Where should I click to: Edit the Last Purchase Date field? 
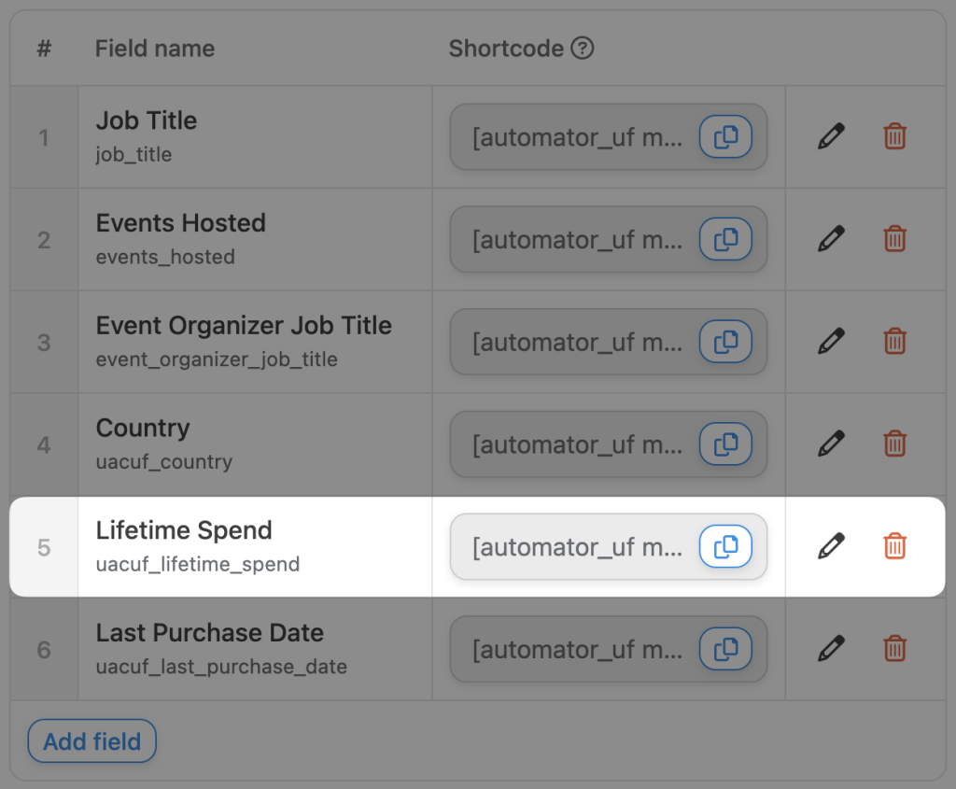pos(831,648)
